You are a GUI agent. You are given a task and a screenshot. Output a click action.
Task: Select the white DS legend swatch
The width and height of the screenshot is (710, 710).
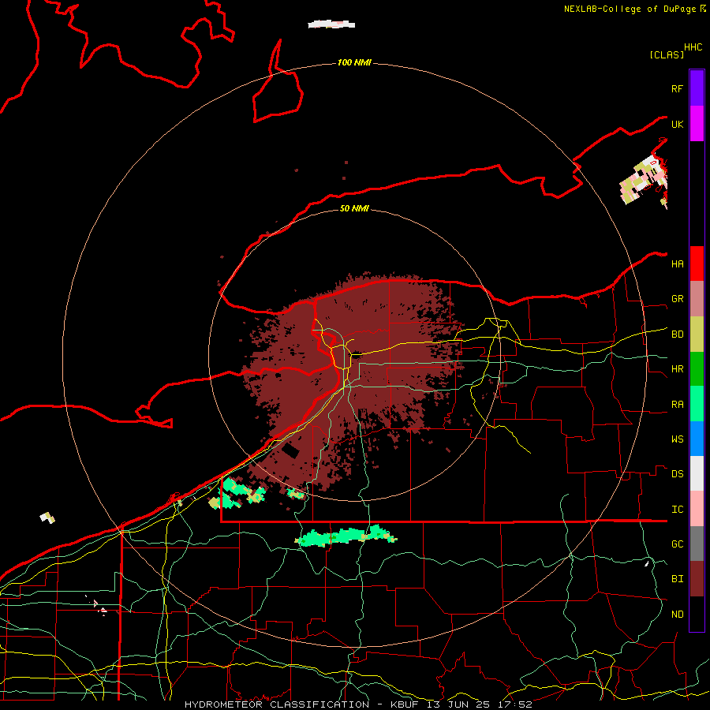(697, 473)
